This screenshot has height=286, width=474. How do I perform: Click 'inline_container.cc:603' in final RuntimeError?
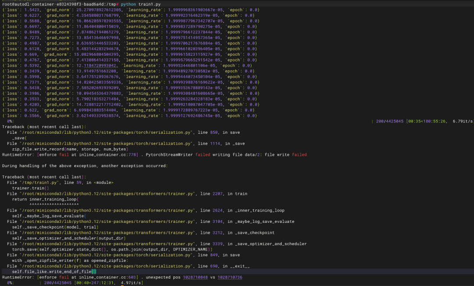point(108,277)
